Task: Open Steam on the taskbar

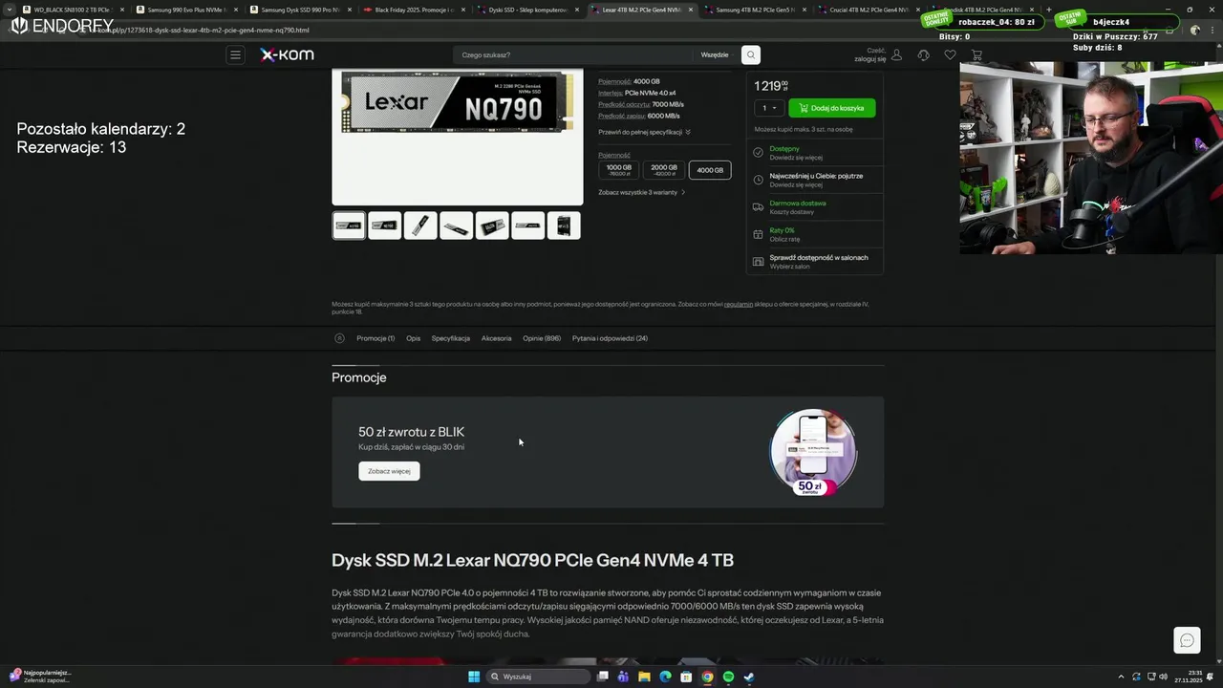Action: pos(749,677)
